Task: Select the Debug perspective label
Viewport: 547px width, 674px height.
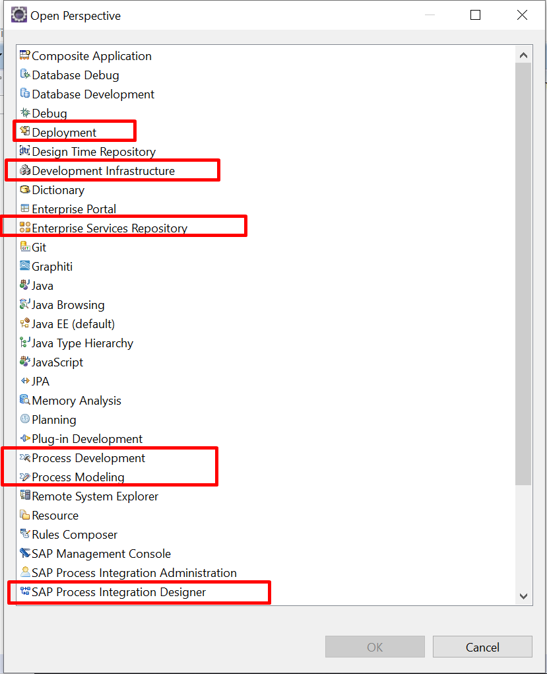Action: (x=49, y=114)
